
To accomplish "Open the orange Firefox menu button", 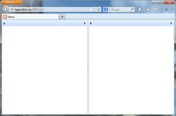I will (x=12, y=2).
